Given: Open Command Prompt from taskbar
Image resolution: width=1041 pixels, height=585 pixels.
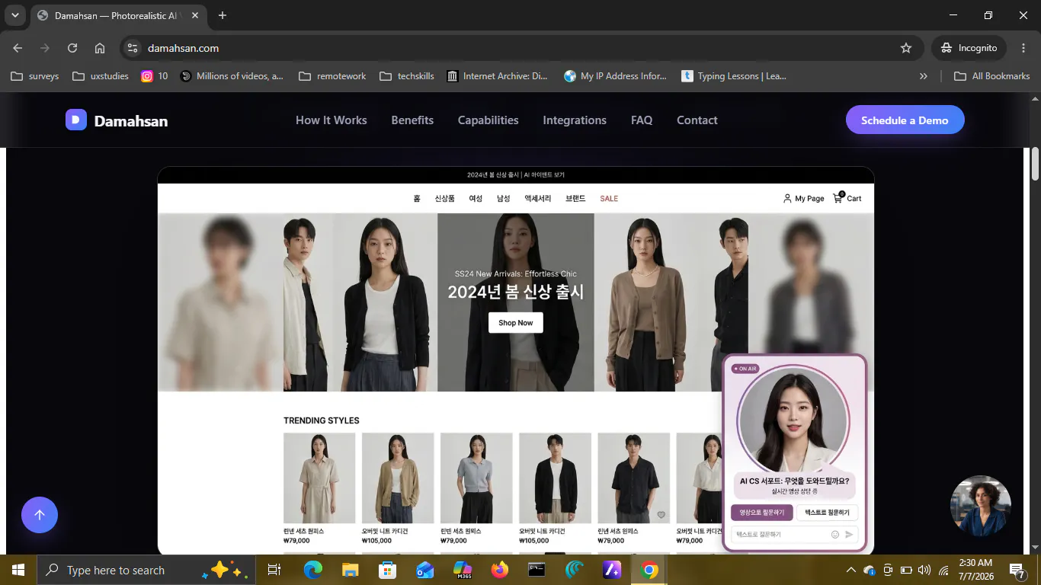Looking at the screenshot, I should (537, 570).
